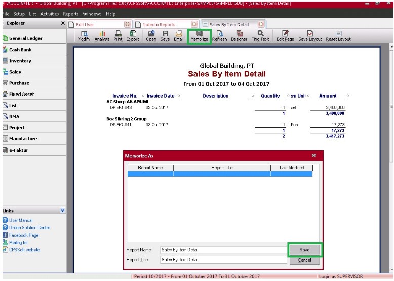This screenshot has height=281, width=394.
Task: Refresh the Sales By Item report
Action: pos(219,36)
